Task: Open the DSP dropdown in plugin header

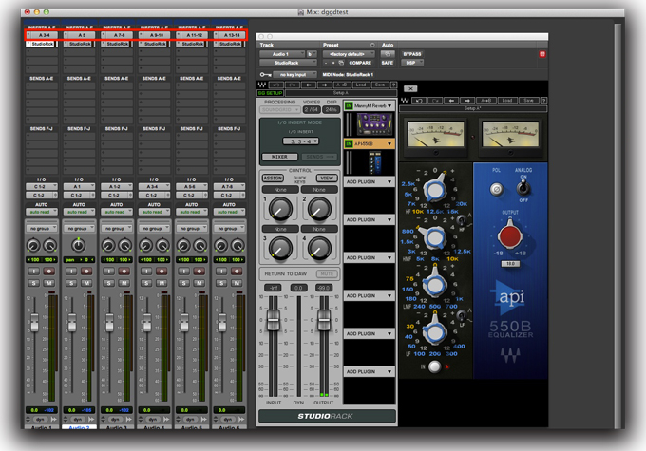Action: 412,63
